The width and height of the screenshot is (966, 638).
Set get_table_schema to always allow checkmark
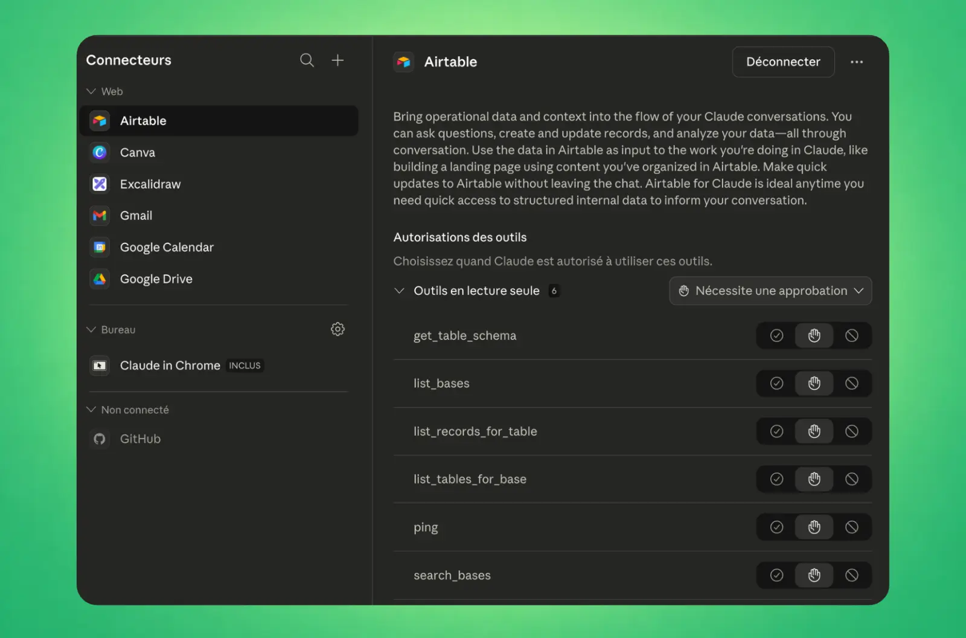click(776, 336)
